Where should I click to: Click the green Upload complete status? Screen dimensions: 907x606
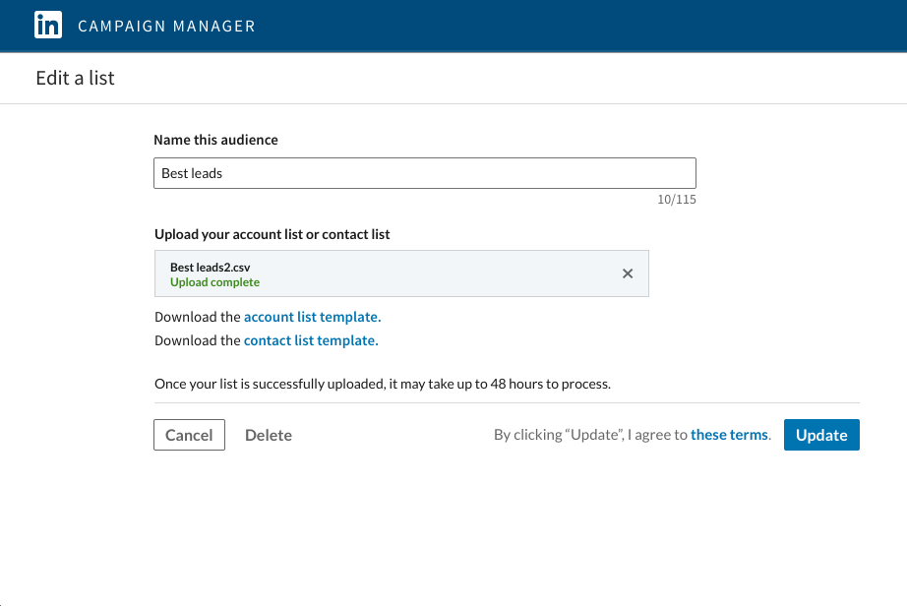pos(214,282)
